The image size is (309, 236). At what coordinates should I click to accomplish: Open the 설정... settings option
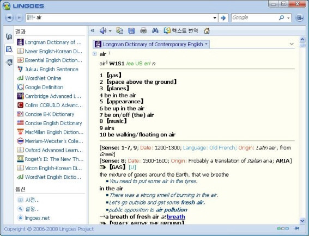click(28, 209)
